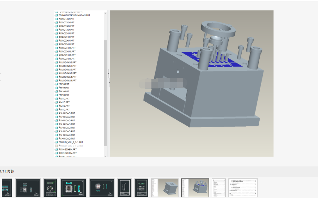Click the locating ring on top of the mold model
This screenshot has height=198, width=318.
pos(218,29)
